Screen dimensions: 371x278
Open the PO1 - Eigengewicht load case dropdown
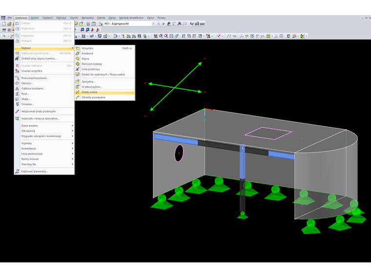tap(153, 23)
